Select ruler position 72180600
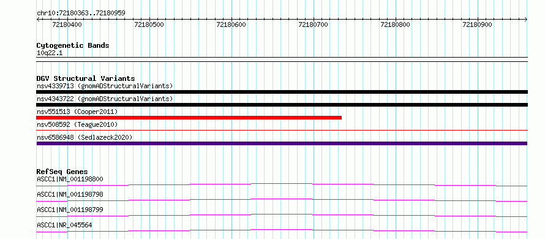This screenshot has width=545, height=239. point(231,25)
